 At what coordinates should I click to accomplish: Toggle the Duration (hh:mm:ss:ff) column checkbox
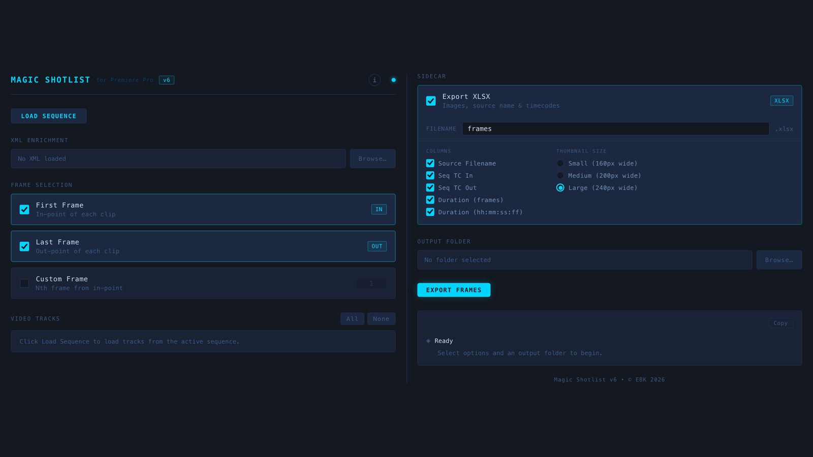[430, 212]
